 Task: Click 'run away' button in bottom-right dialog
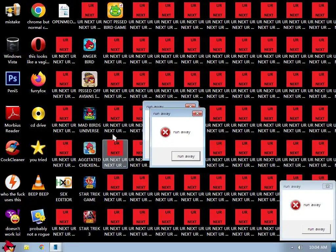pos(316,229)
